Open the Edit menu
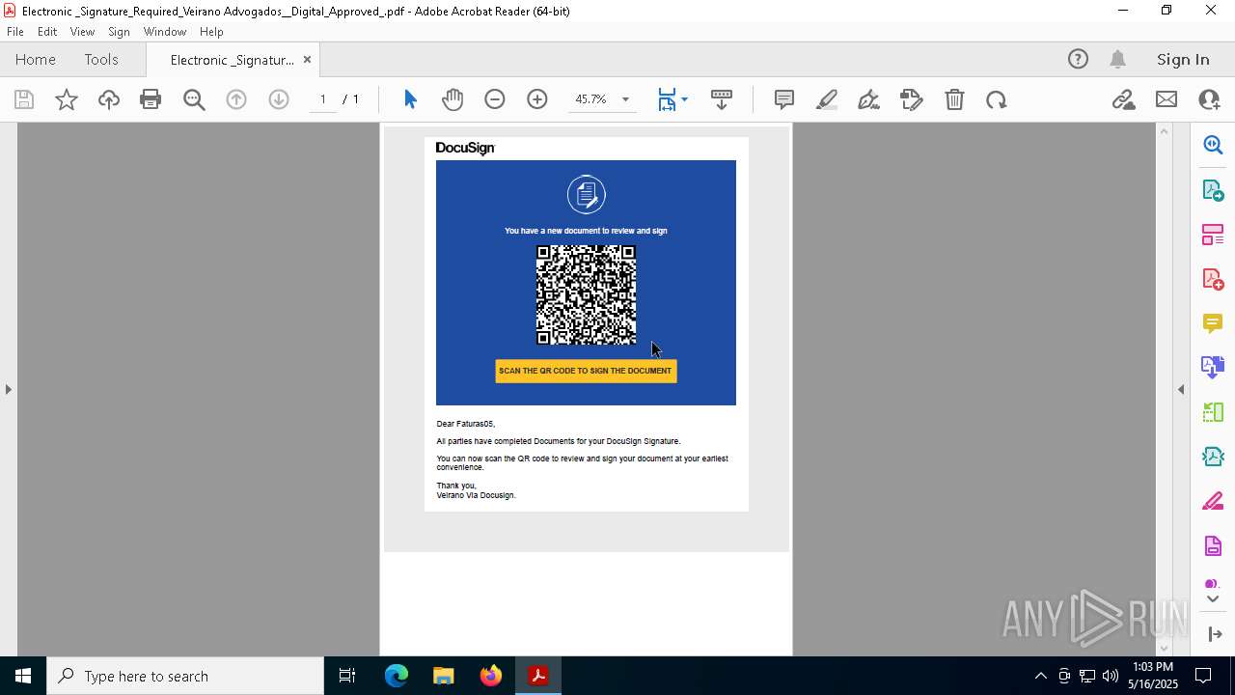This screenshot has height=695, width=1235. pyautogui.click(x=47, y=31)
